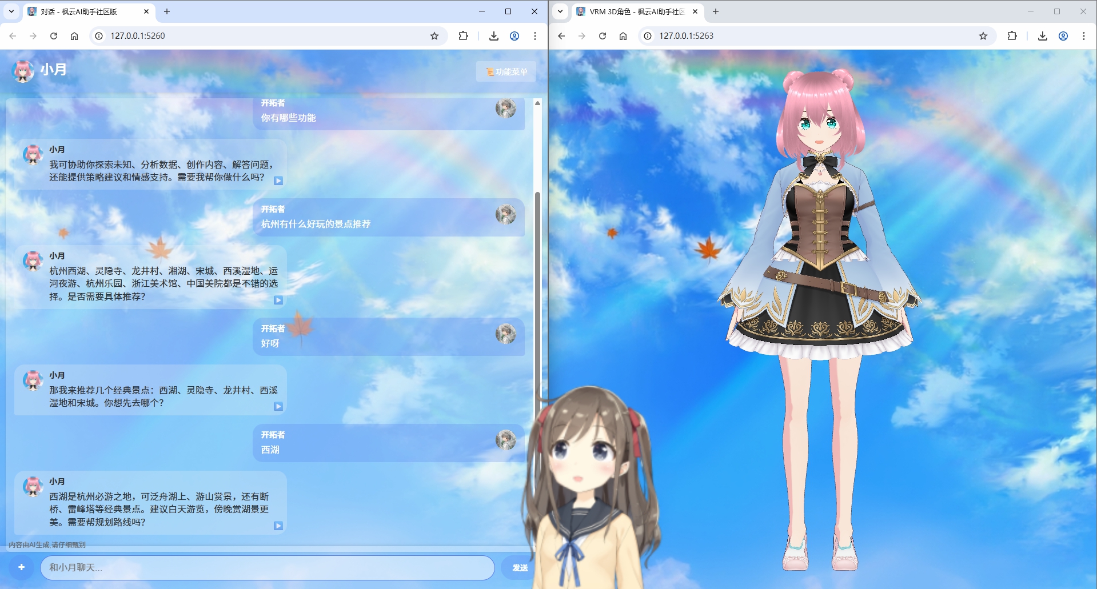Close the 对话 - 枫云AI助手社区版 tab
Screen dimensions: 1097x589
tap(146, 11)
